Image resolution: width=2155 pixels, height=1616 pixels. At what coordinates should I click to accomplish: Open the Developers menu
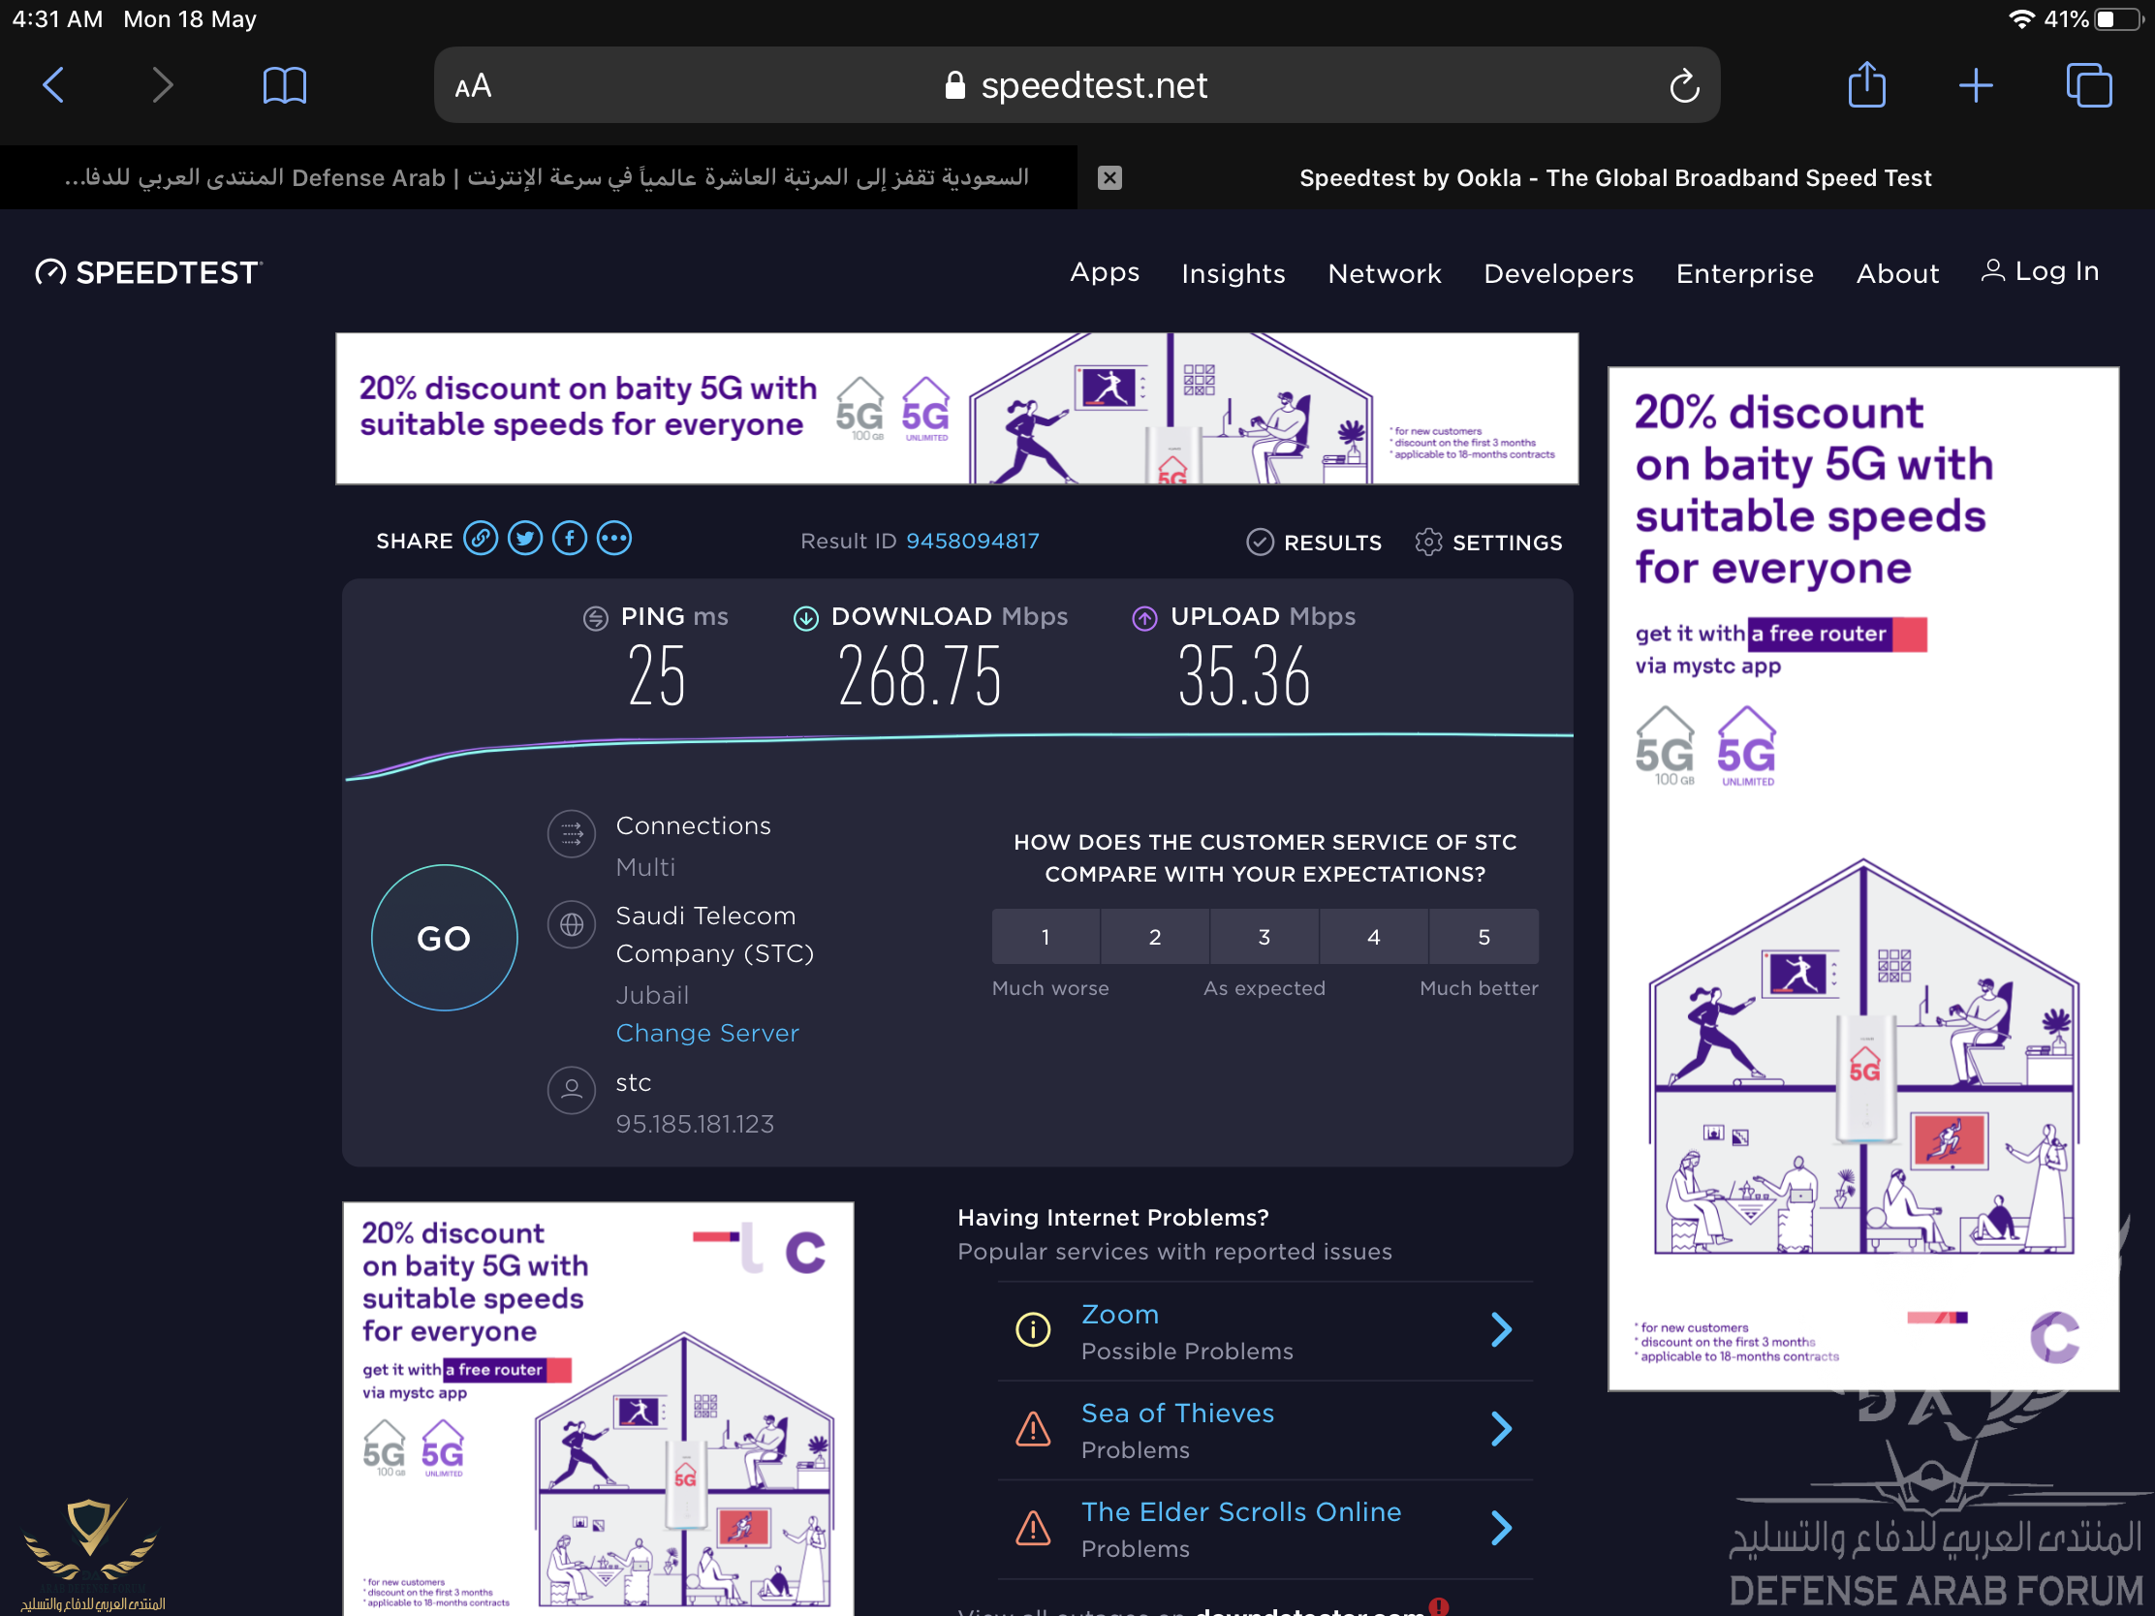[1558, 274]
